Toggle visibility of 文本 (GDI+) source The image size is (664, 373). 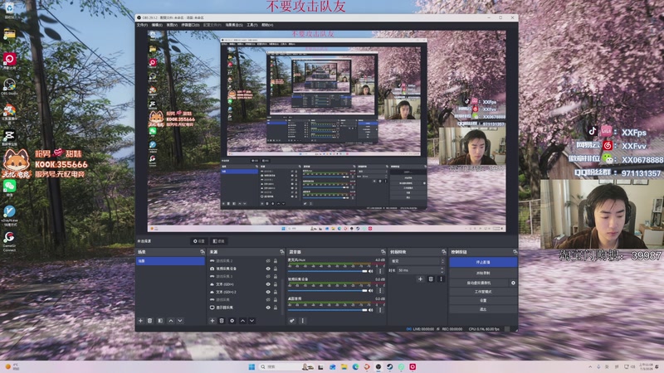point(268,284)
